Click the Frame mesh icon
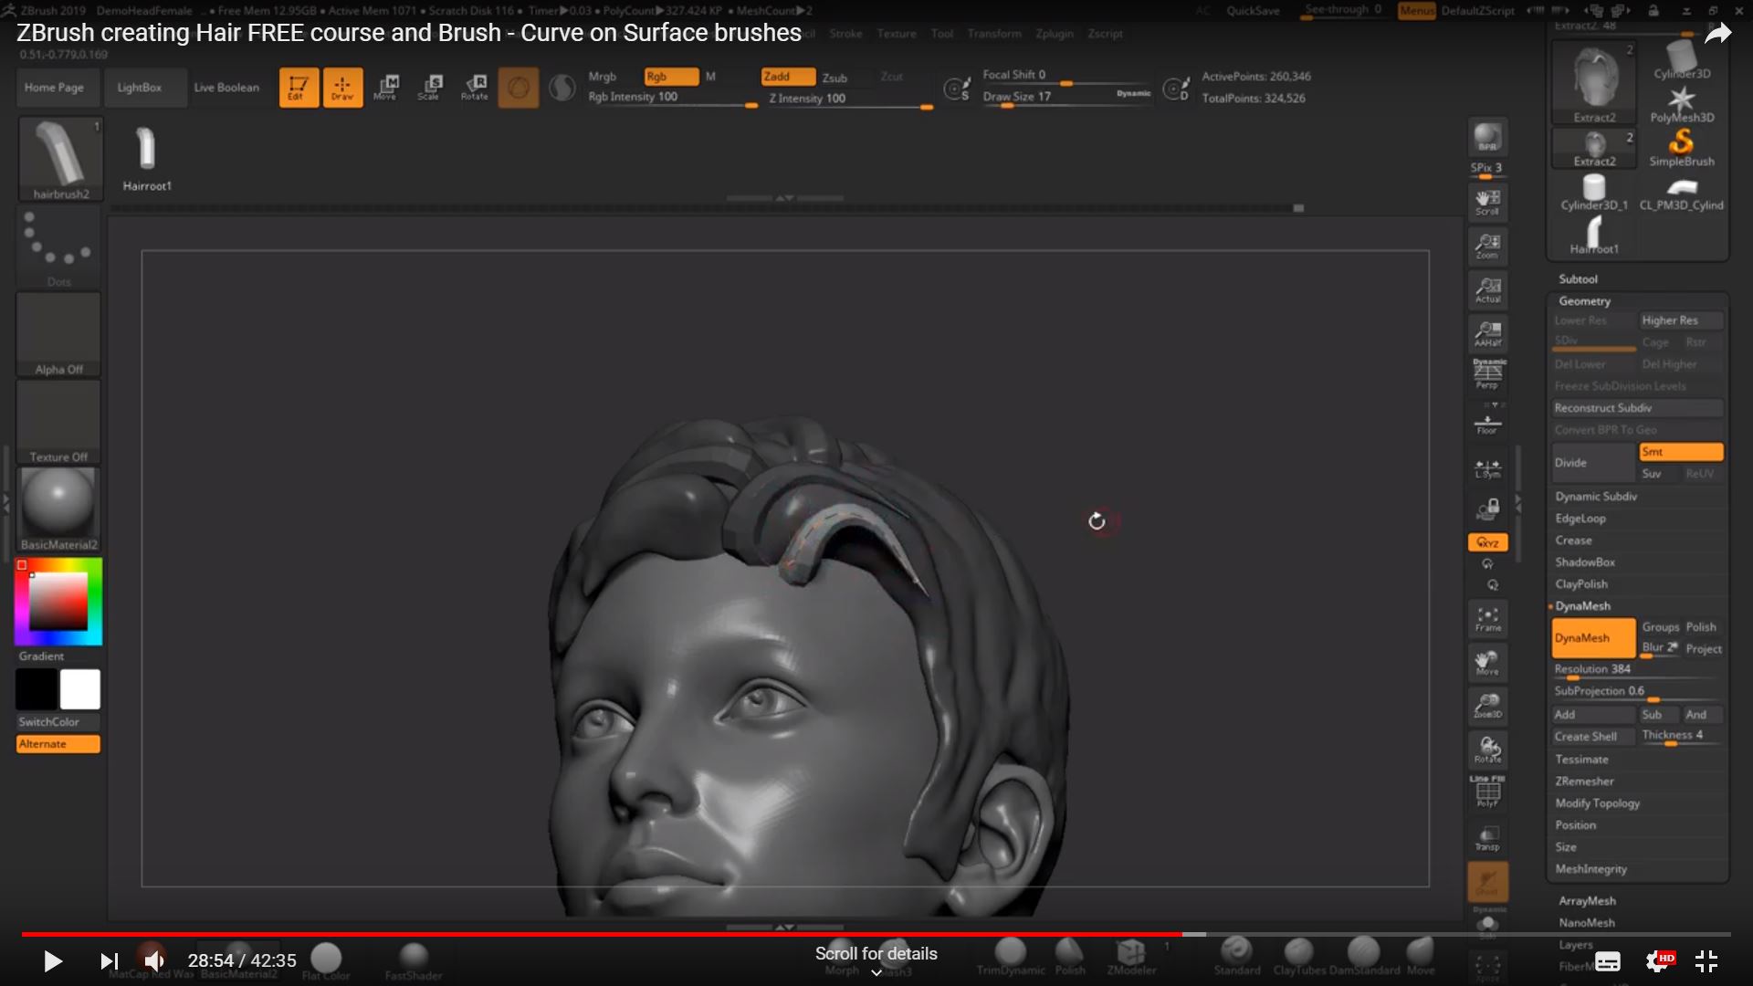Screen dimensions: 1753x986 coord(1487,619)
